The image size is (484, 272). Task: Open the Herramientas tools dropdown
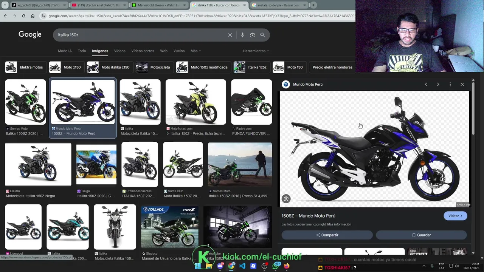pyautogui.click(x=256, y=51)
